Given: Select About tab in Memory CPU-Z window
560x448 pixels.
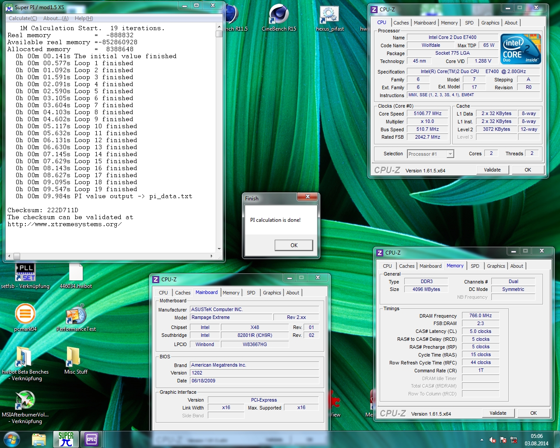Looking at the screenshot, I should click(x=516, y=266).
